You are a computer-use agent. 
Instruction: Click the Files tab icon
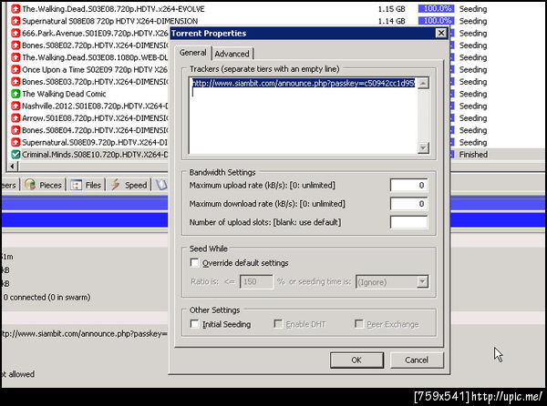76,185
